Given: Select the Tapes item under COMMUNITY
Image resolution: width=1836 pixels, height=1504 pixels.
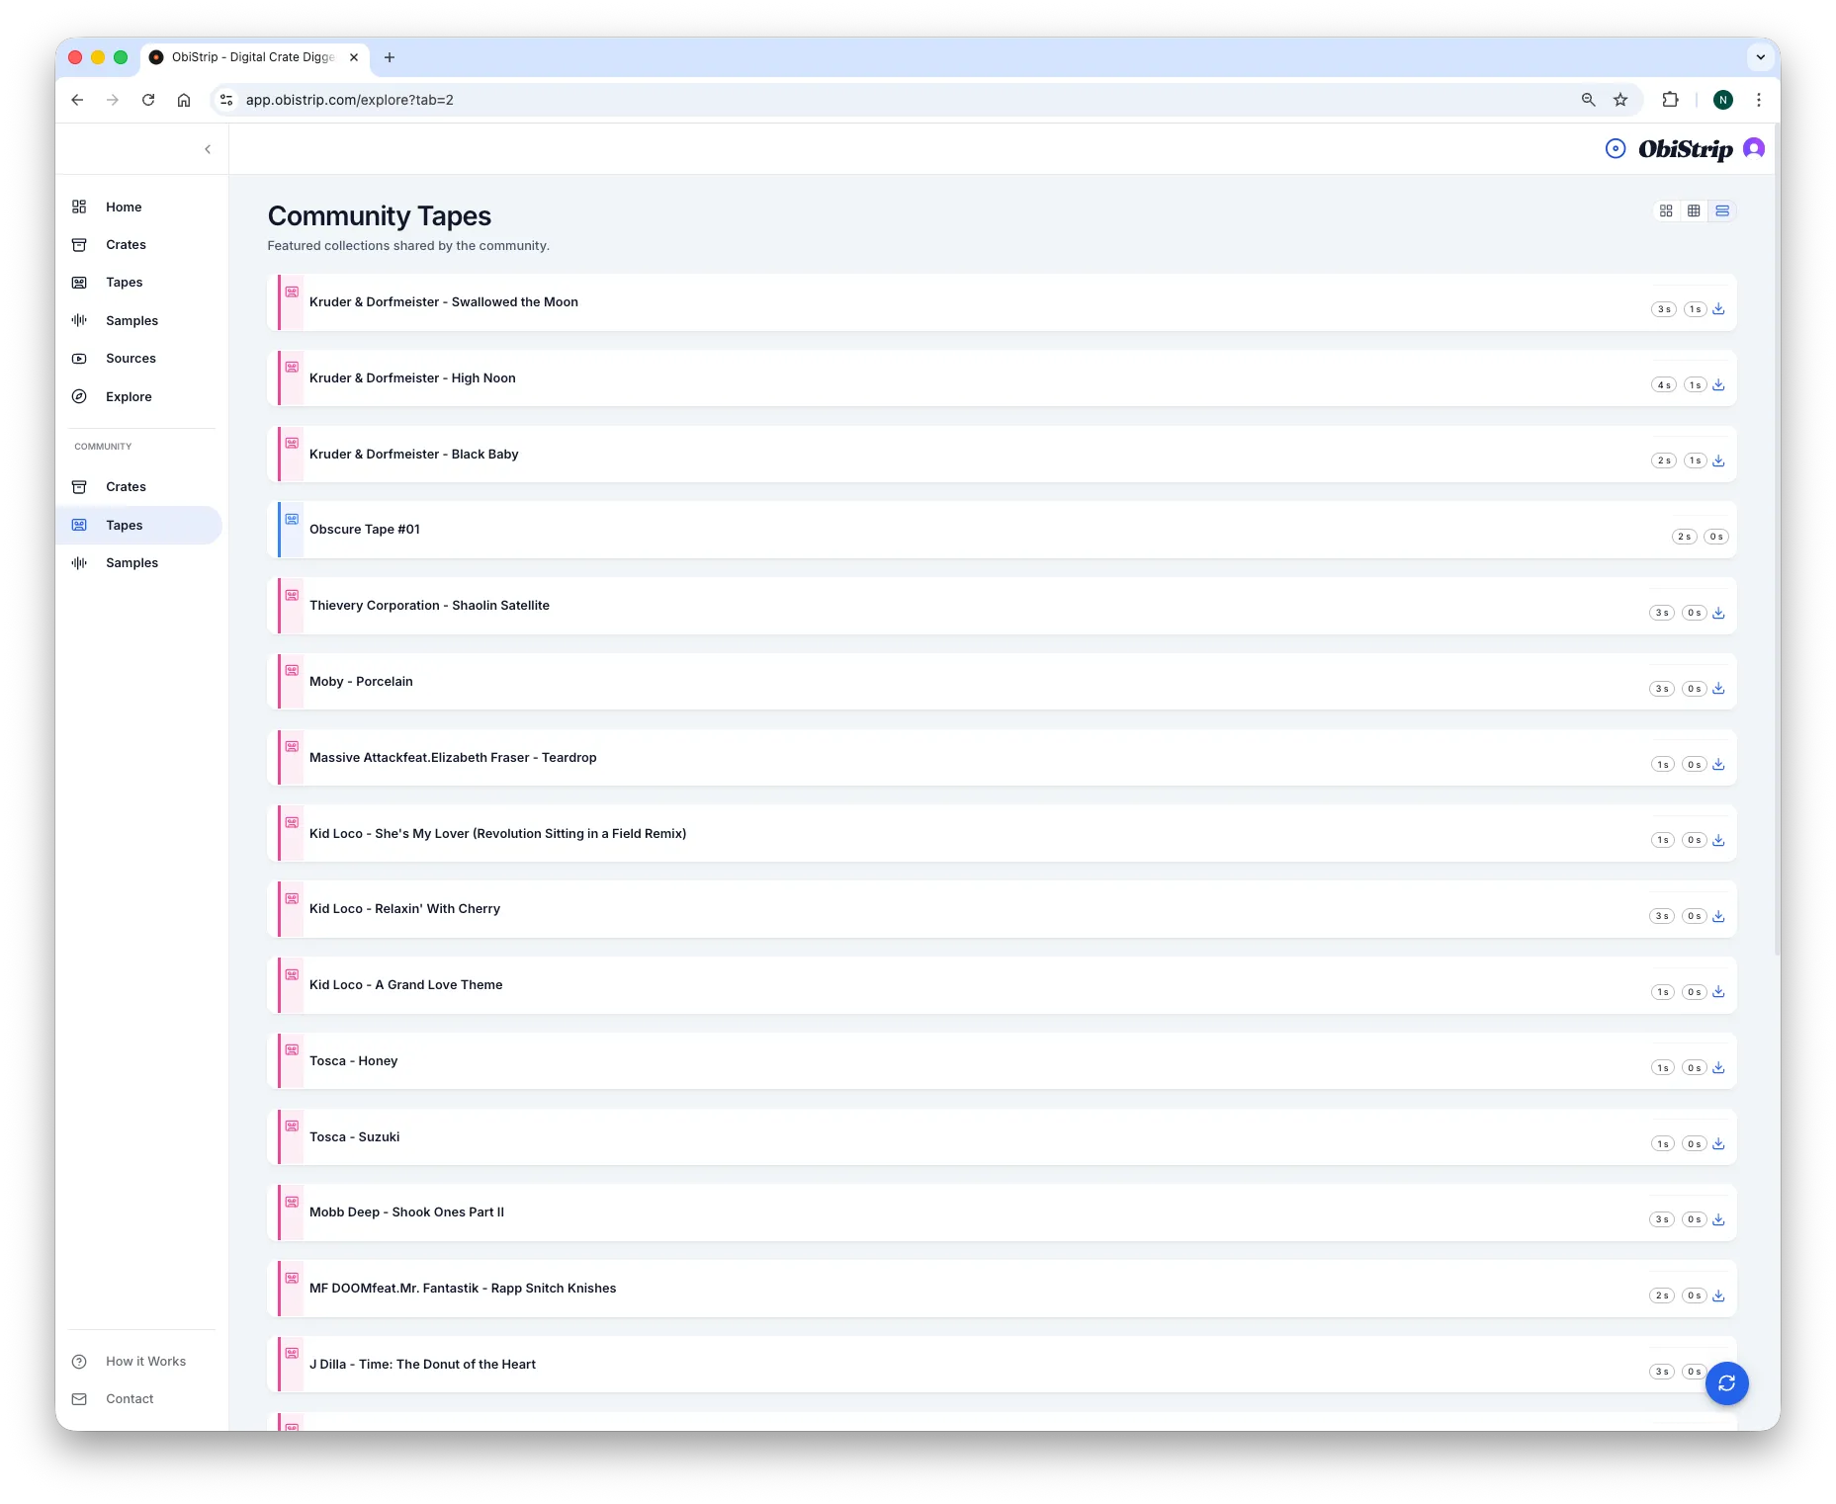Looking at the screenshot, I should [124, 525].
